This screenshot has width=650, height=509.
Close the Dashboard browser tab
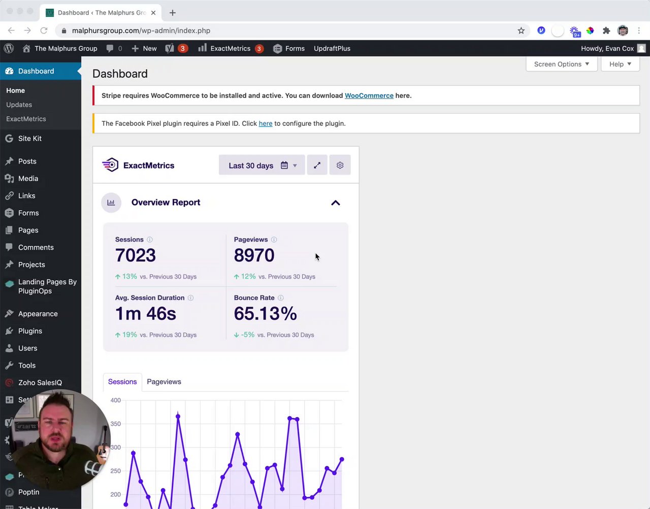[153, 13]
